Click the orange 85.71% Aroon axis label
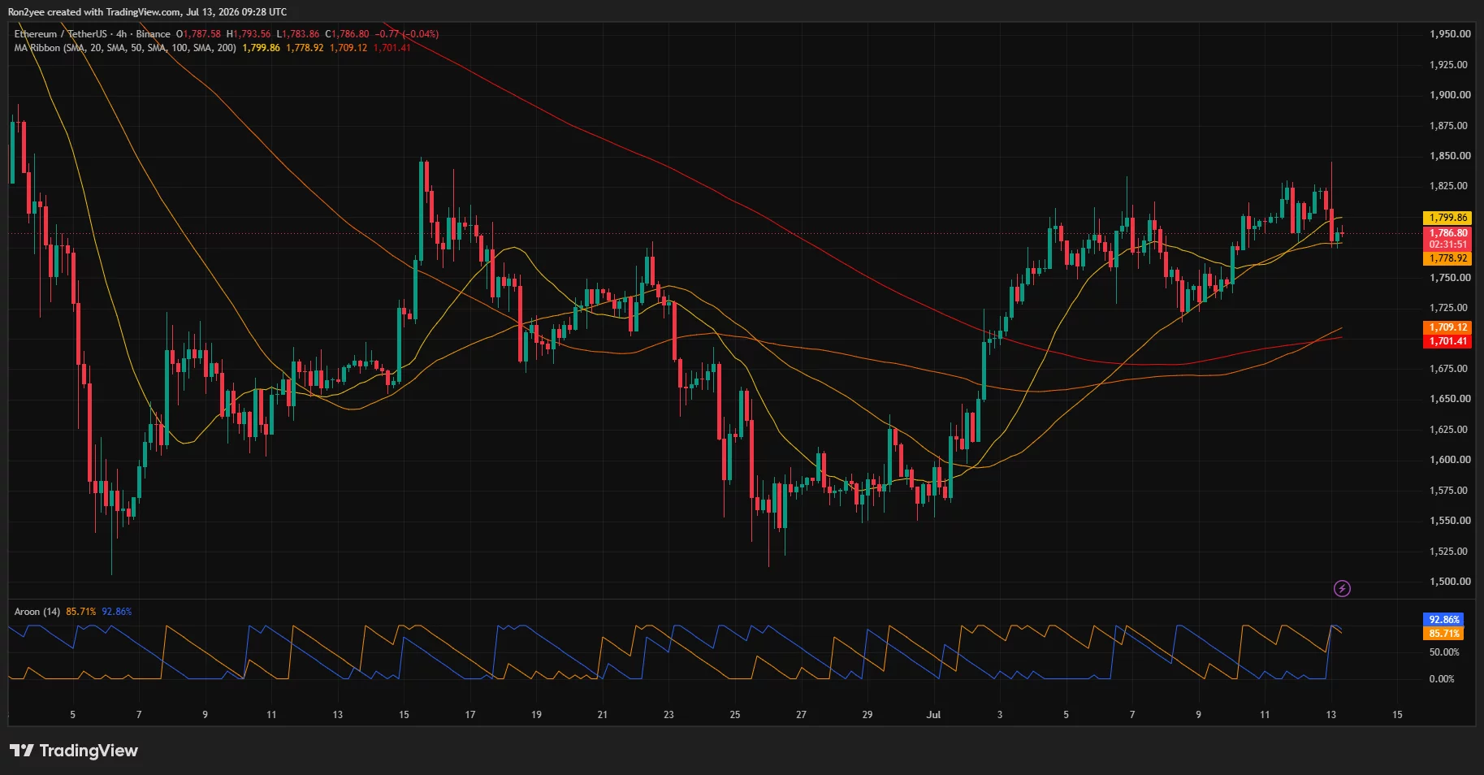1484x775 pixels. [x=1443, y=634]
